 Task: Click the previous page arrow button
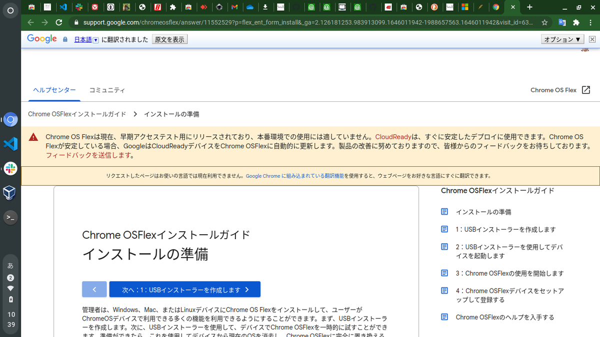click(x=94, y=290)
